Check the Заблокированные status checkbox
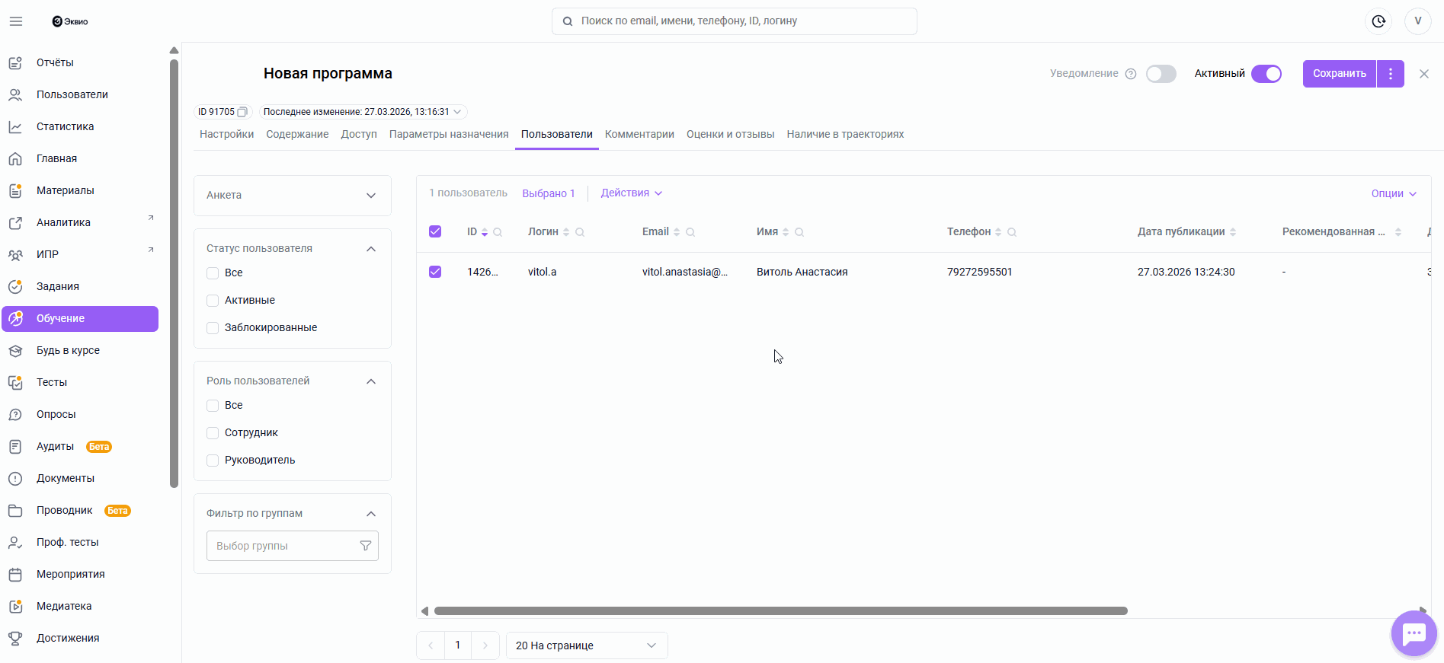 pos(213,328)
